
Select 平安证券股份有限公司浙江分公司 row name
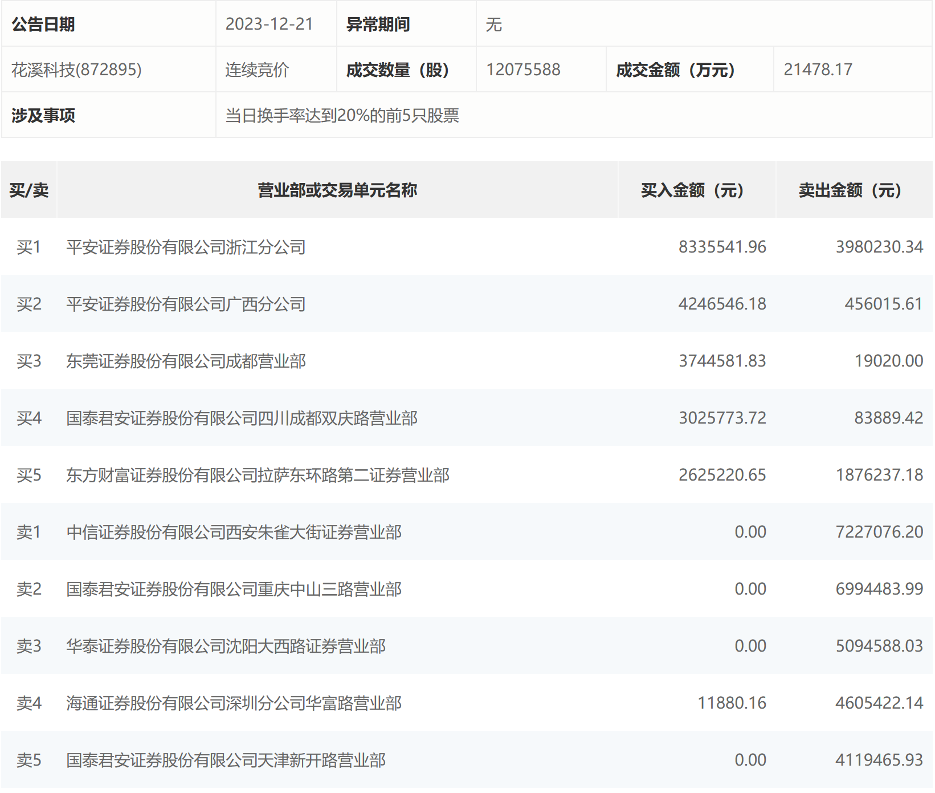coord(186,247)
